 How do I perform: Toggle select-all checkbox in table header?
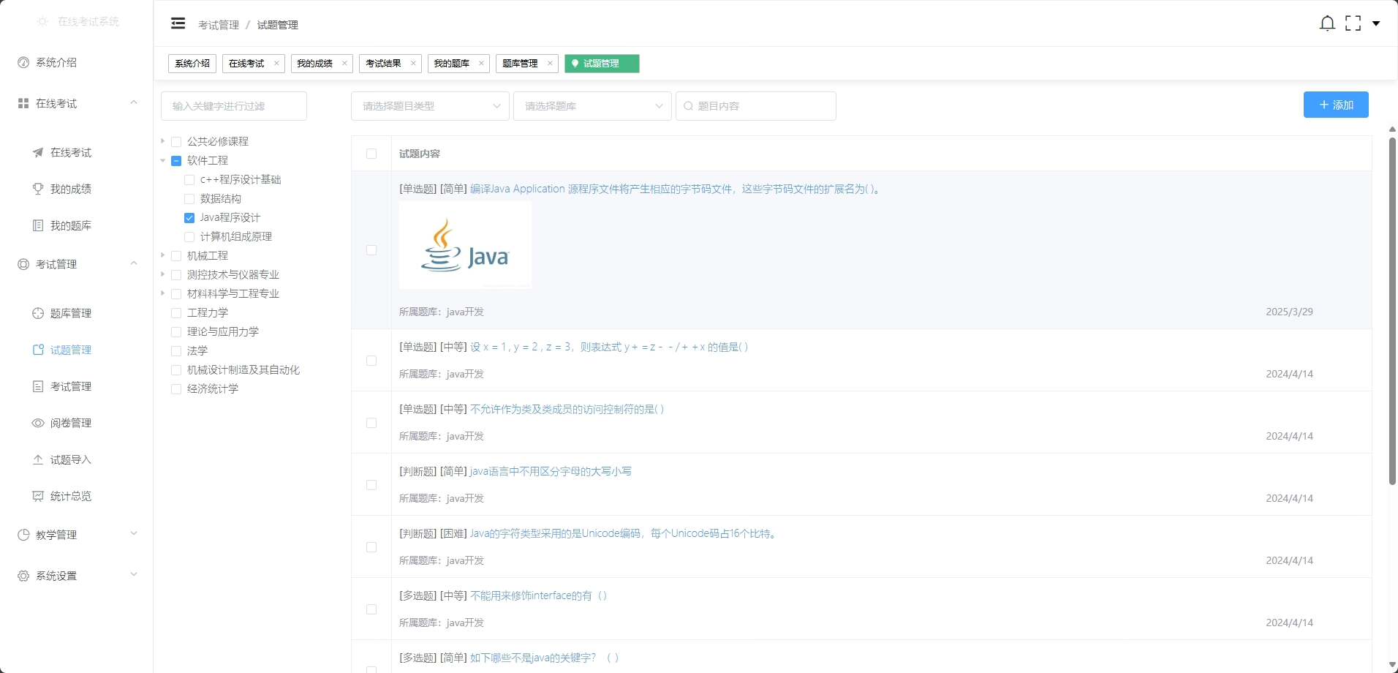pos(371,154)
